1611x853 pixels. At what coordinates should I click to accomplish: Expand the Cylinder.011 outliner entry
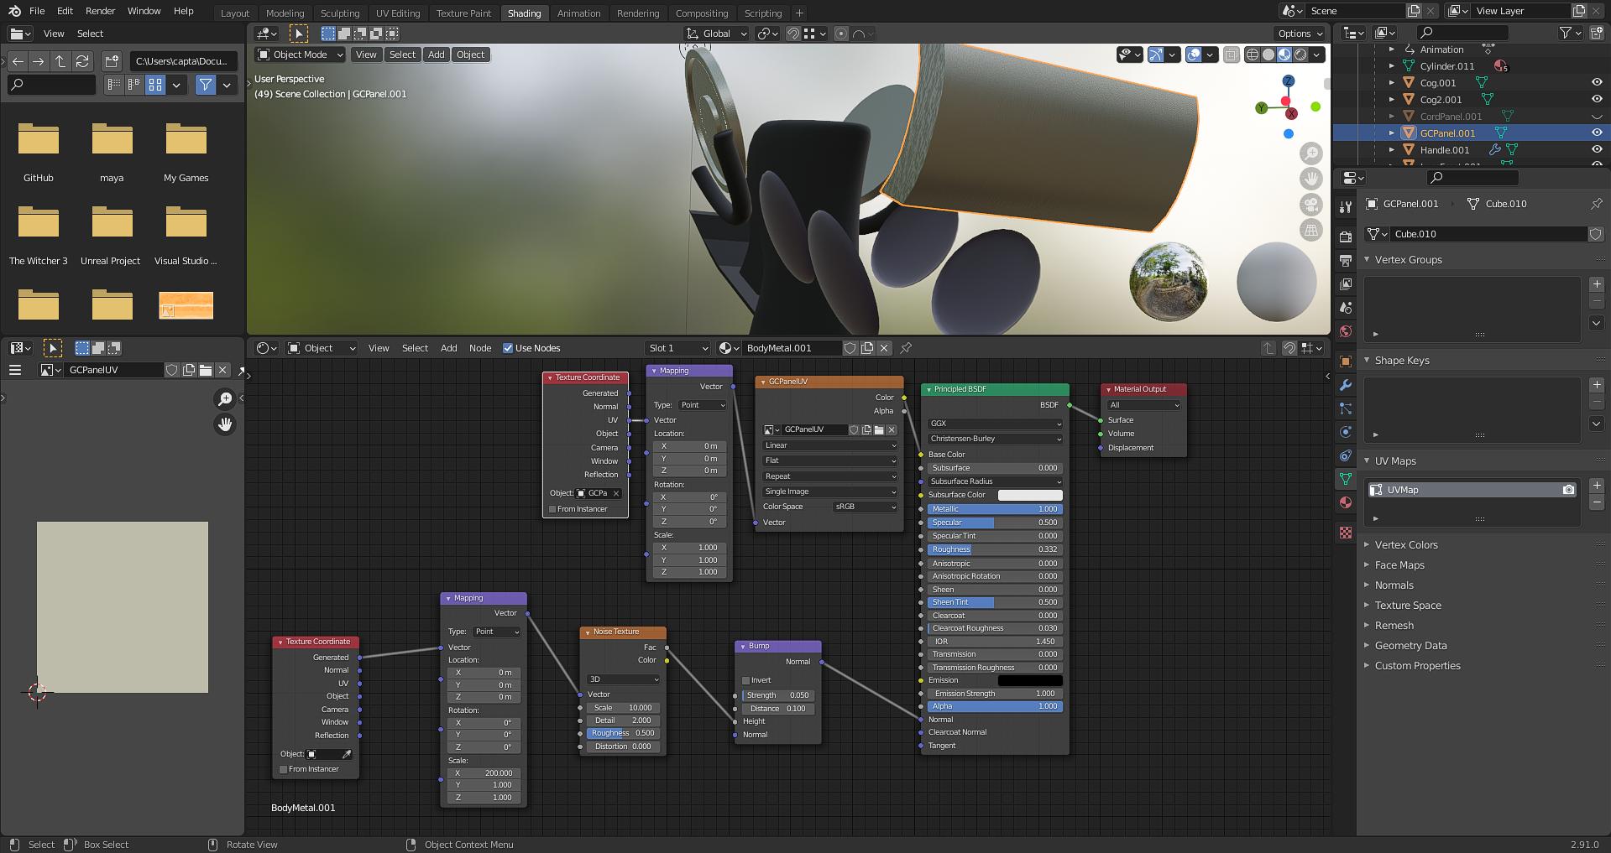point(1392,66)
